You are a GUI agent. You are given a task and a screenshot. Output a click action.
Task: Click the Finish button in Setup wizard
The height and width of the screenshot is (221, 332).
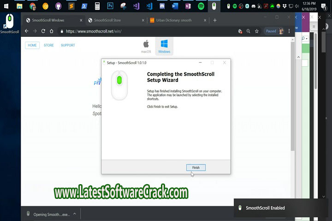(x=196, y=168)
